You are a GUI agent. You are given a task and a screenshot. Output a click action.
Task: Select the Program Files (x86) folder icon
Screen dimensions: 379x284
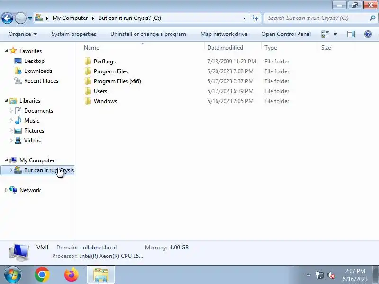pos(88,81)
